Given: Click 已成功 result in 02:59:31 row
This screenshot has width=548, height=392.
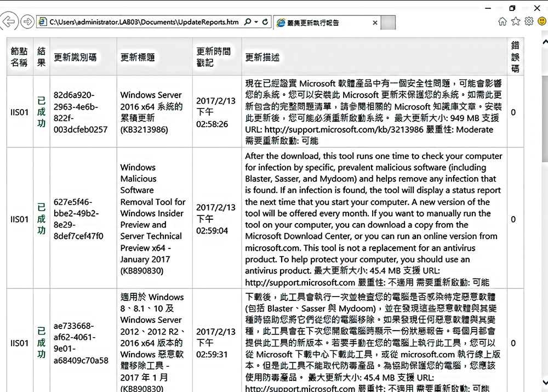Looking at the screenshot, I should pos(41,343).
